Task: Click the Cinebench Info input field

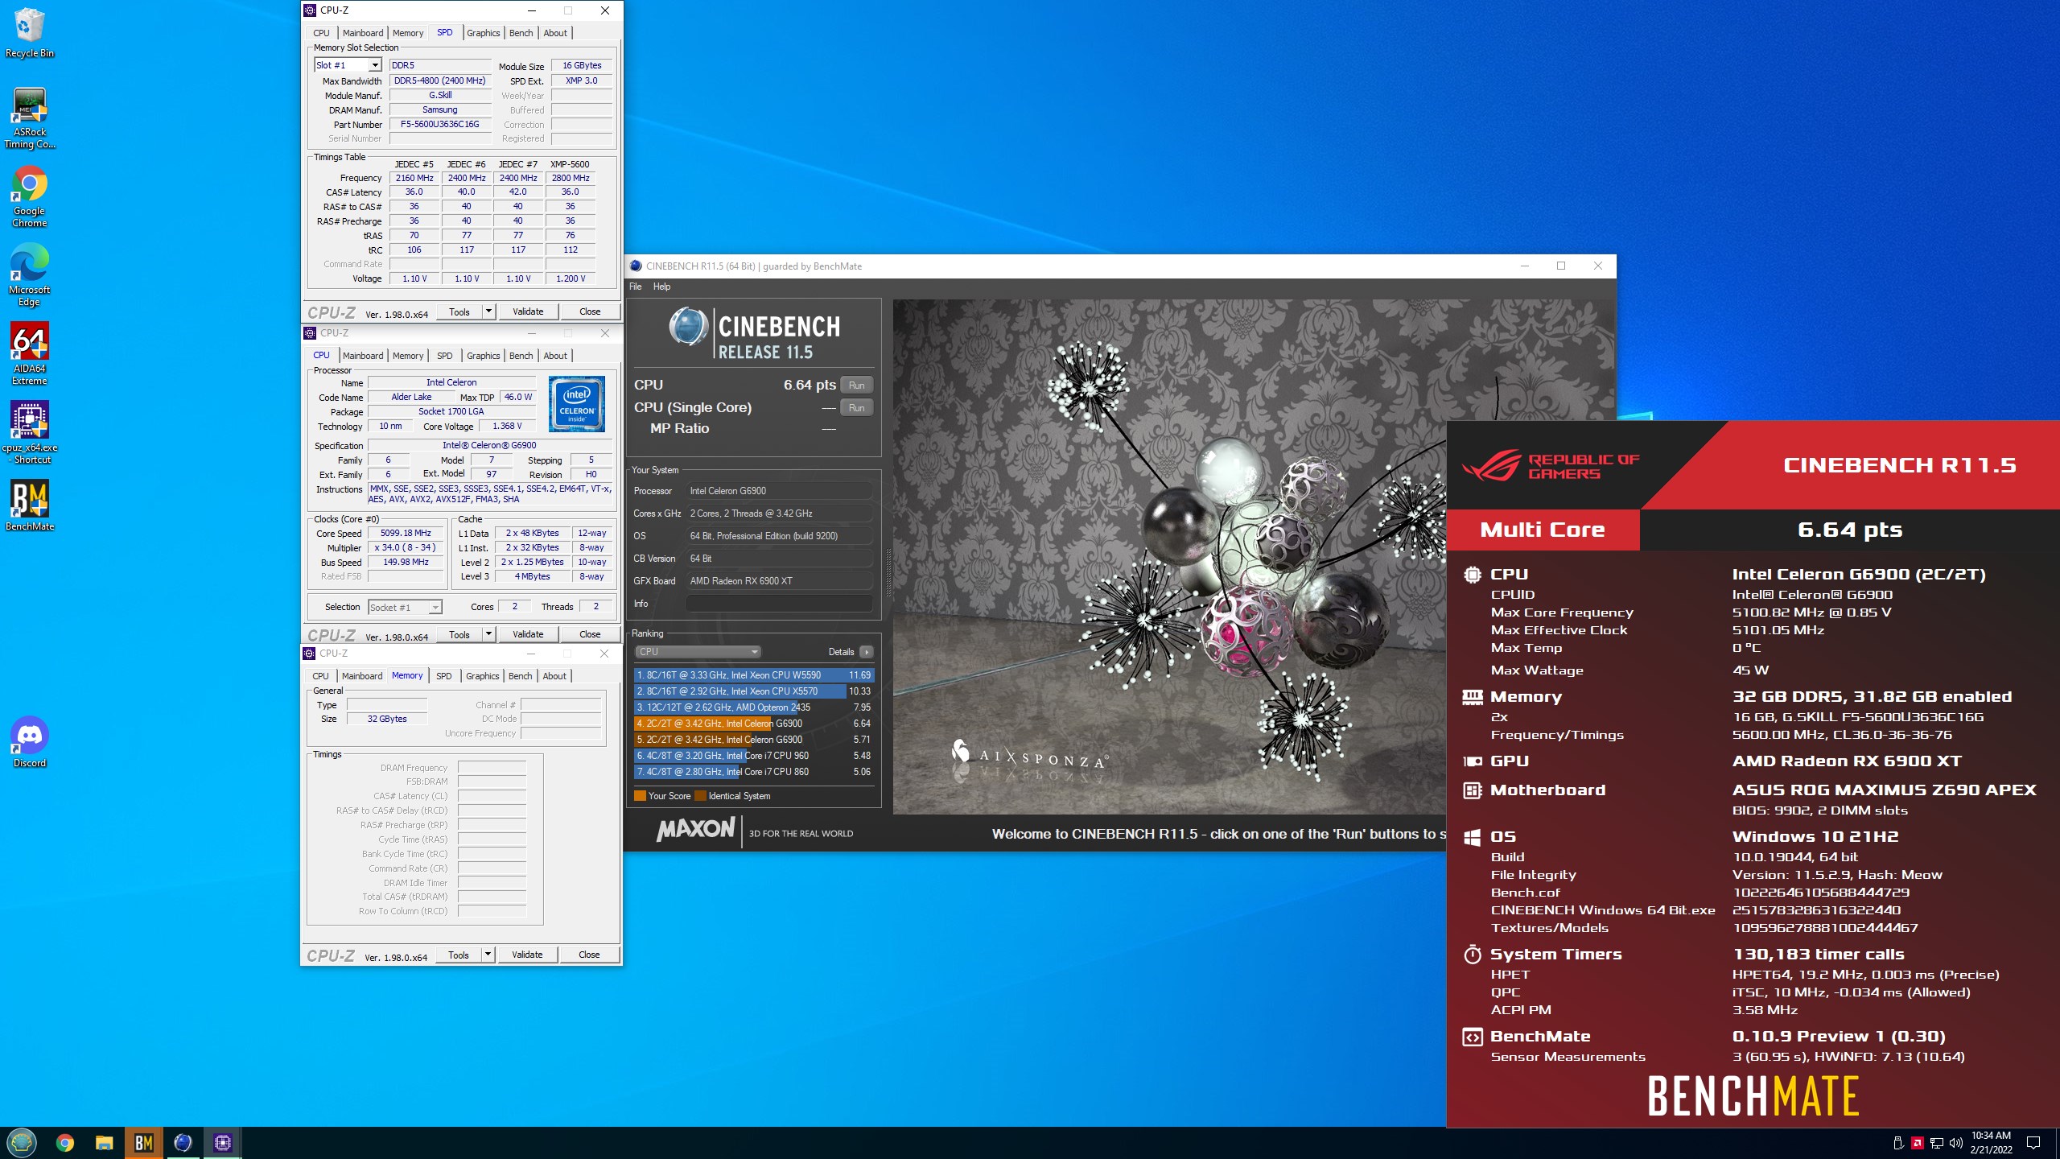Action: click(779, 604)
